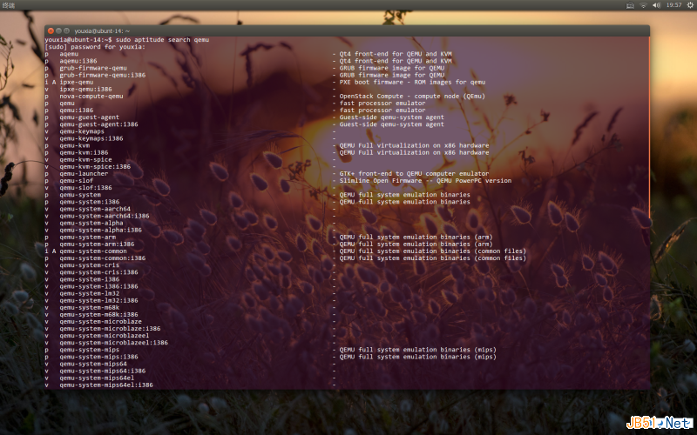Viewport: 697px width, 435px height.
Task: Click the package name 'qemu-system:i386'
Action: coord(90,202)
